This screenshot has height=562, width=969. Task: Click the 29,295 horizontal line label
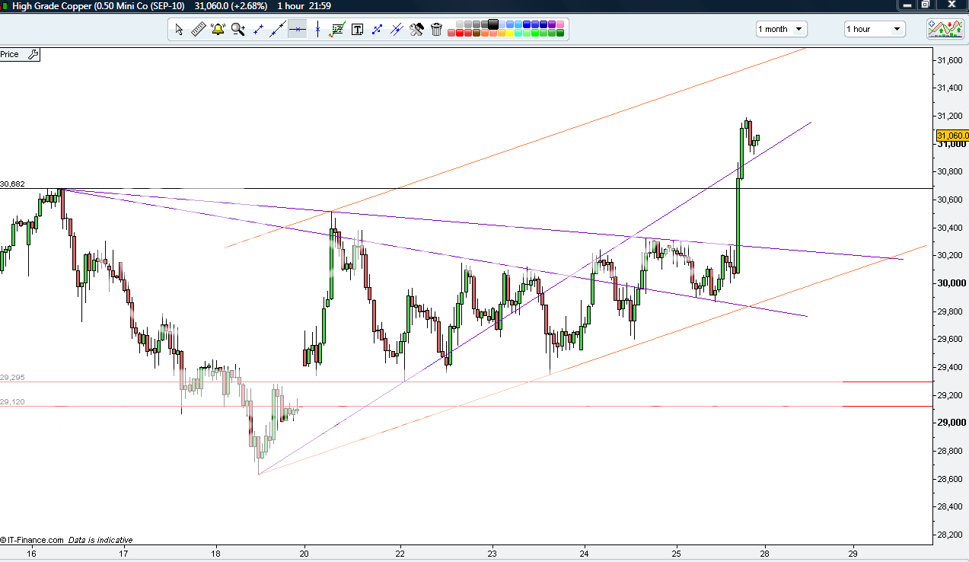click(x=13, y=378)
